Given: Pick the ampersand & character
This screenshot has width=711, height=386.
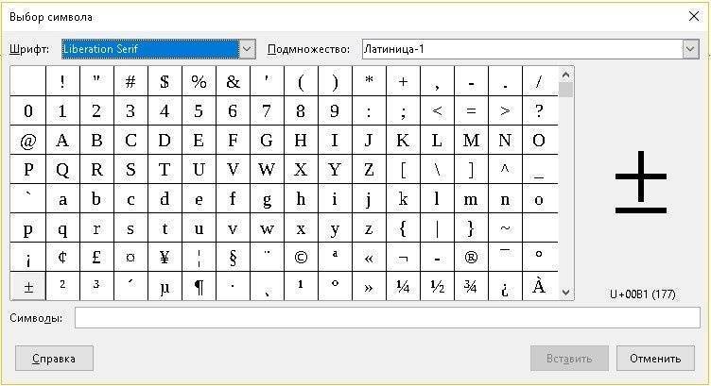Looking at the screenshot, I should pyautogui.click(x=234, y=81).
